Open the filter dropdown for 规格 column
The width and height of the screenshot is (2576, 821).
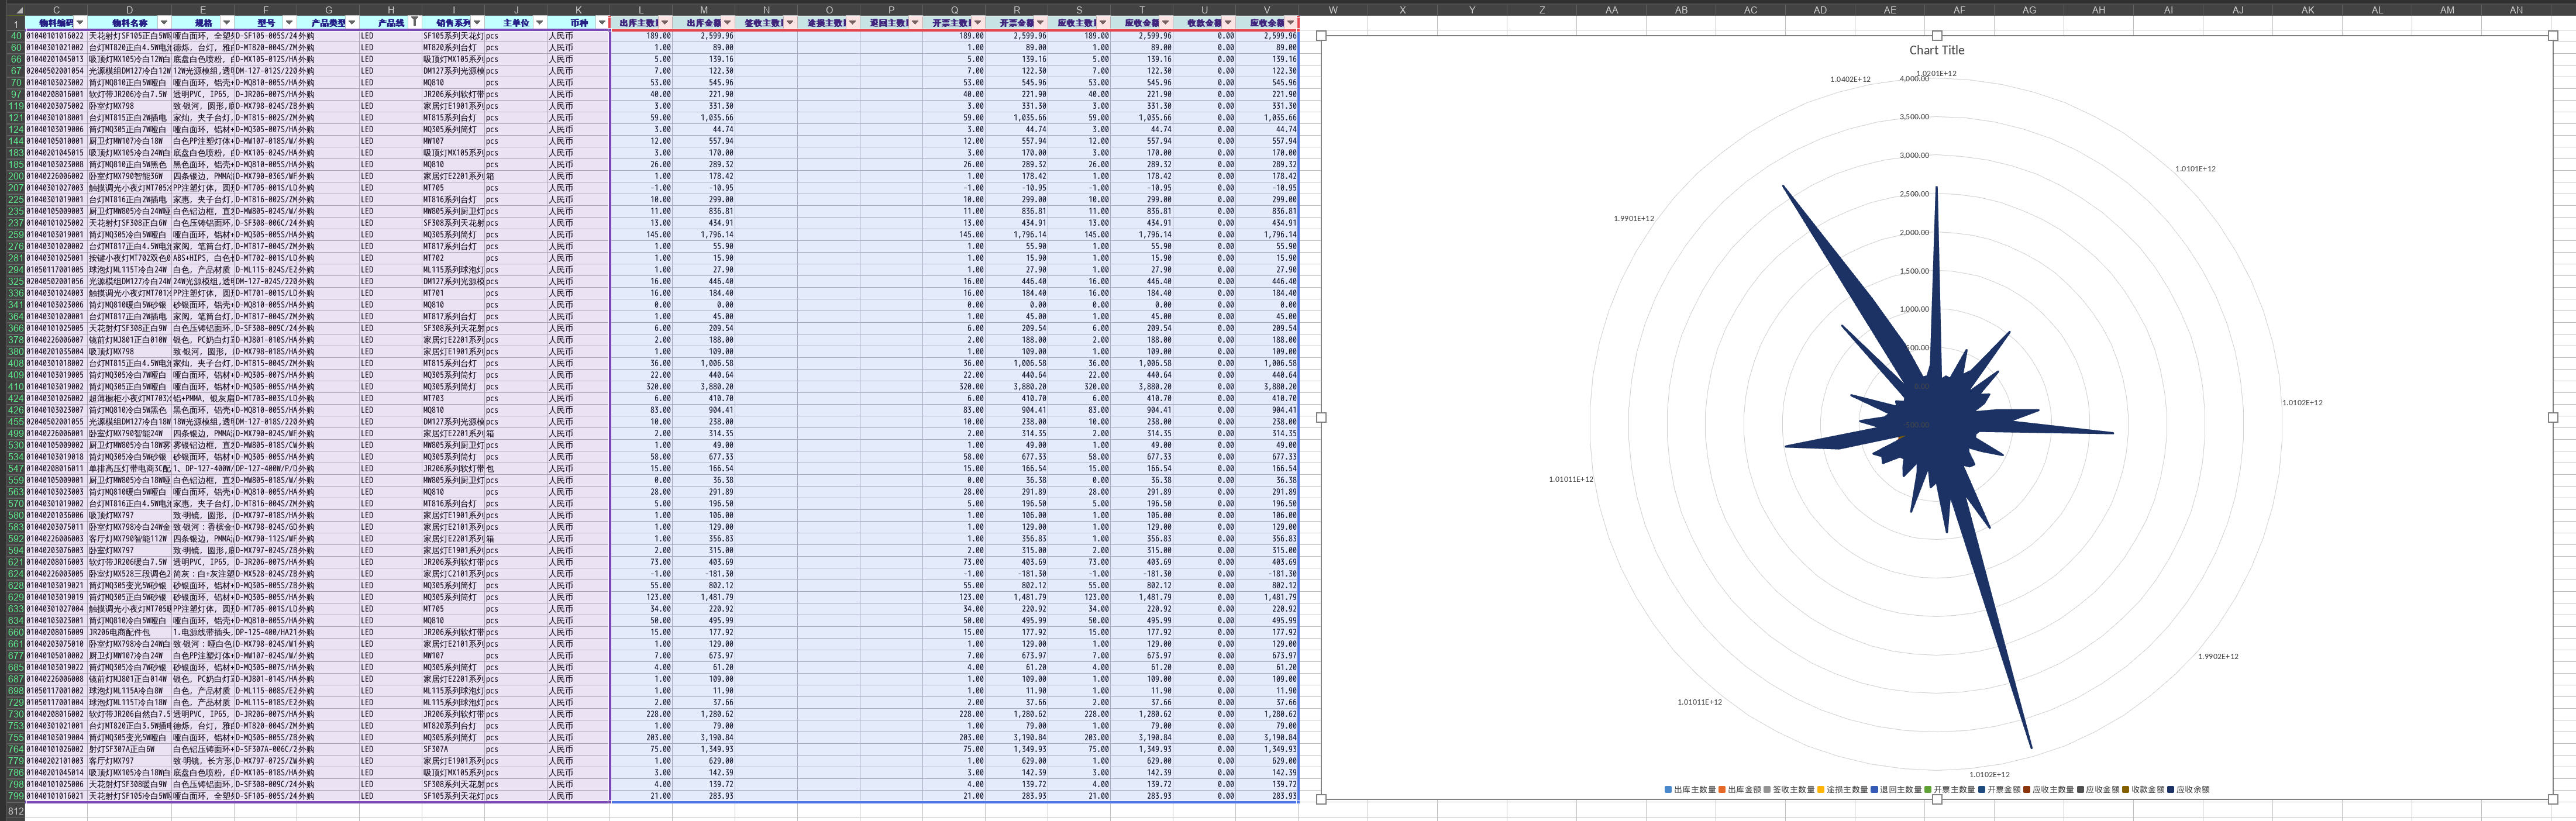pos(227,22)
